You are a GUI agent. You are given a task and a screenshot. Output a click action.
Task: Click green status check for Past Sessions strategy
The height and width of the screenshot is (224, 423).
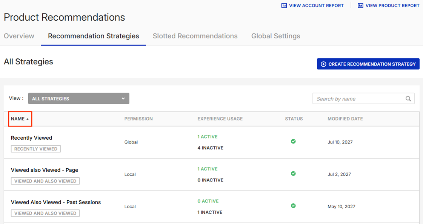[x=293, y=206]
